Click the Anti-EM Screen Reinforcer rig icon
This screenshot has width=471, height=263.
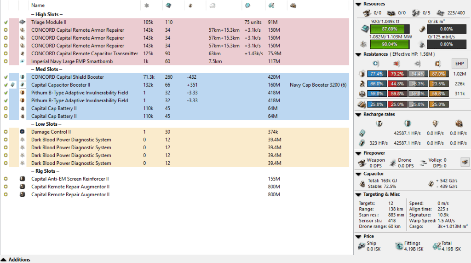22,178
